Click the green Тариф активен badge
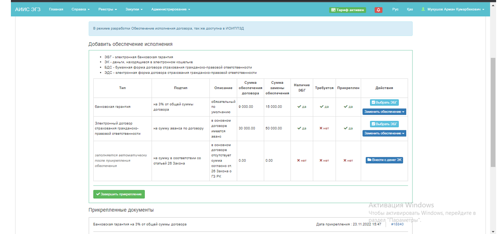The height and width of the screenshot is (234, 500). point(347,10)
